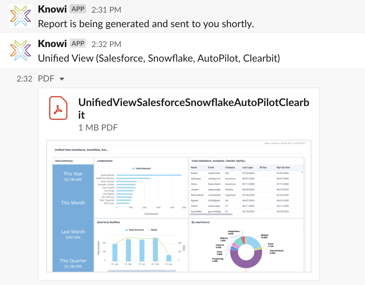
Task: Click the Last Month deal summary tile
Action: pyautogui.click(x=73, y=234)
